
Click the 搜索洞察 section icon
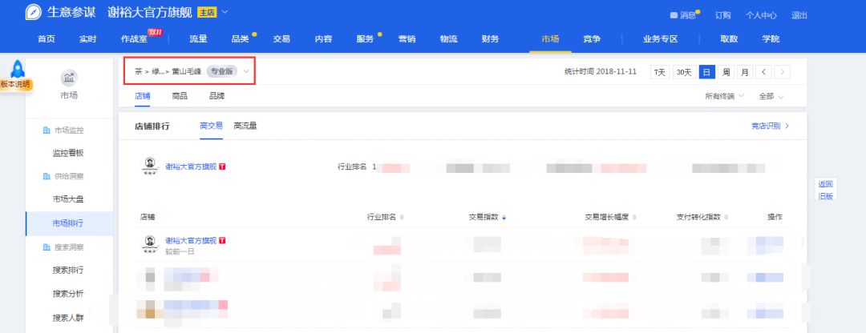coord(47,247)
